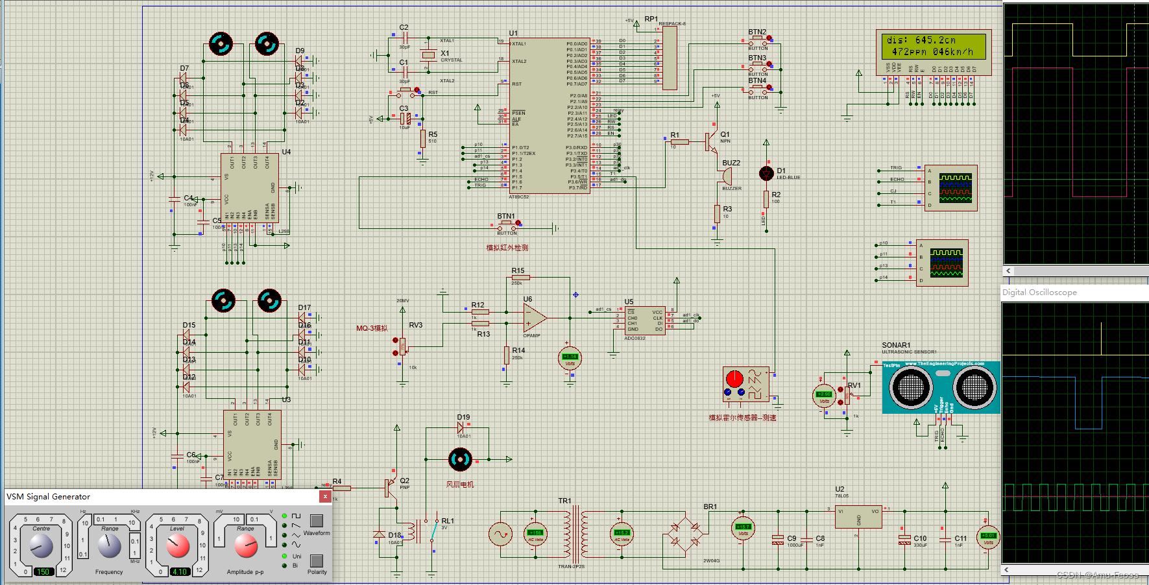Click the upper oscilloscope scroll-left arrow
The width and height of the screenshot is (1149, 585).
pos(1008,271)
